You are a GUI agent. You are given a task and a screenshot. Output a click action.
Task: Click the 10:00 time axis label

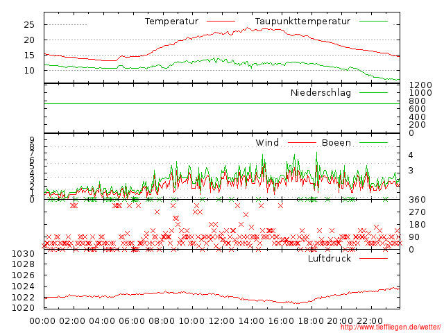coord(191,321)
